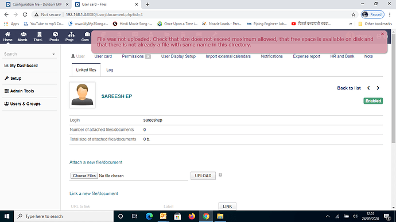396x222 pixels.
Task: Go to next user with right chevron
Action: 378,88
